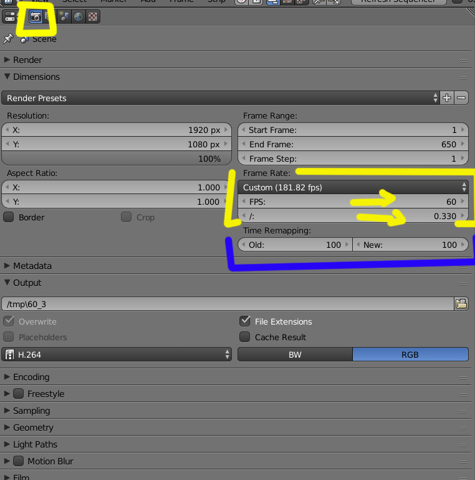
Task: Expand the Sampling panel
Action: (x=7, y=411)
